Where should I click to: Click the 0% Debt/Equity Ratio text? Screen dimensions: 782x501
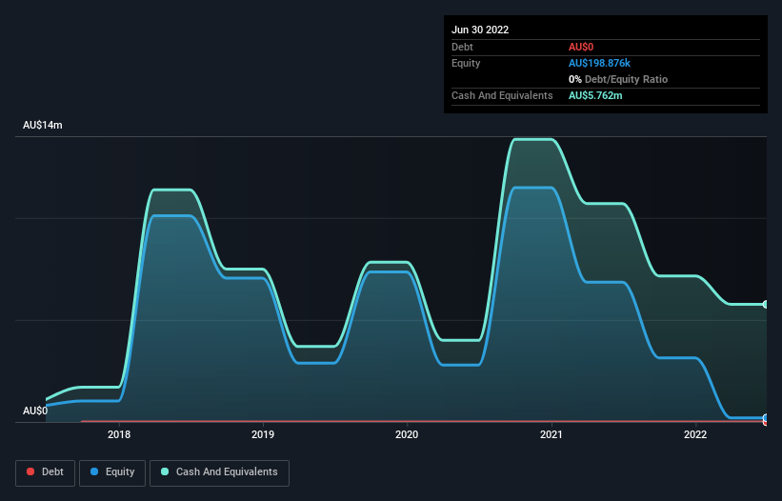point(618,79)
